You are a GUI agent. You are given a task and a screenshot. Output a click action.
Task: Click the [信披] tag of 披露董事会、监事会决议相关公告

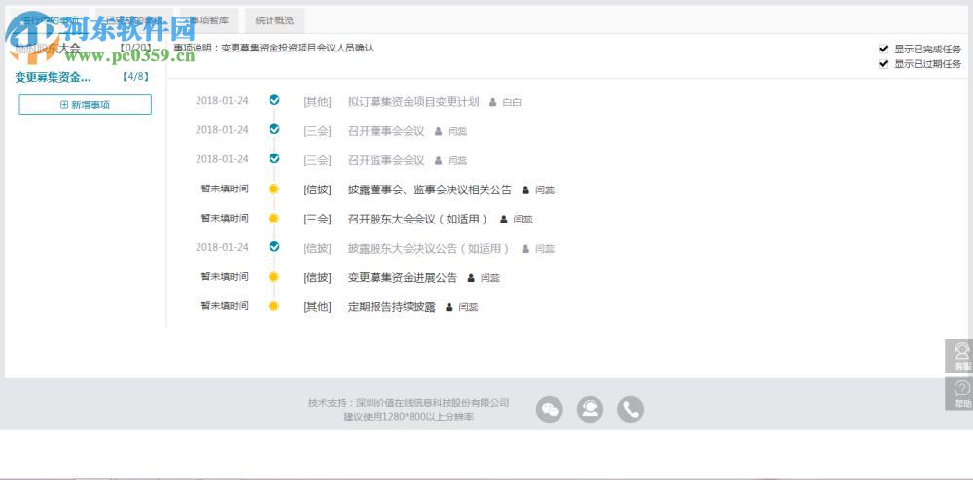coord(317,189)
